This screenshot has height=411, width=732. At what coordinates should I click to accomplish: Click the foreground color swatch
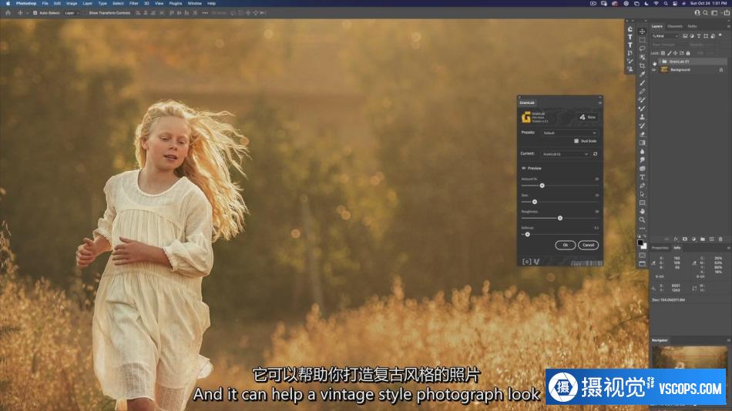640,242
